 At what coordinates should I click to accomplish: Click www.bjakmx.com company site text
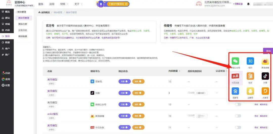[x=215, y=6]
